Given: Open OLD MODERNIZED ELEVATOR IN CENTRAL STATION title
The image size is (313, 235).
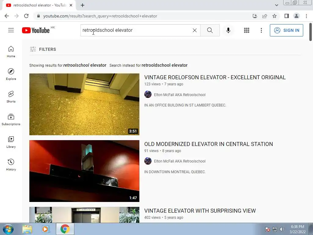Looking at the screenshot, I should point(208,144).
